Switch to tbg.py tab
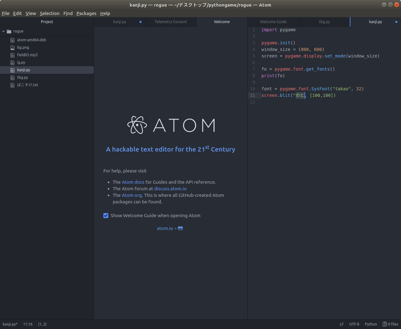The image size is (401, 329). (324, 22)
